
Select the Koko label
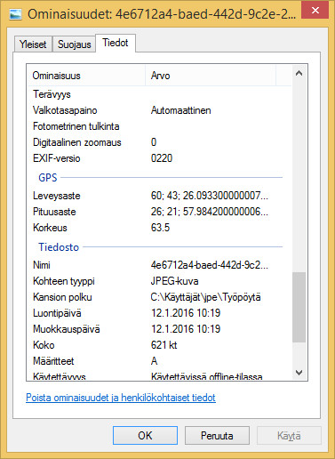[44, 345]
